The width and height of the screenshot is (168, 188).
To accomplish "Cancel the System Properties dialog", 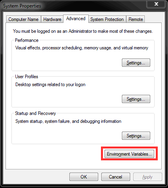I will (116, 177).
